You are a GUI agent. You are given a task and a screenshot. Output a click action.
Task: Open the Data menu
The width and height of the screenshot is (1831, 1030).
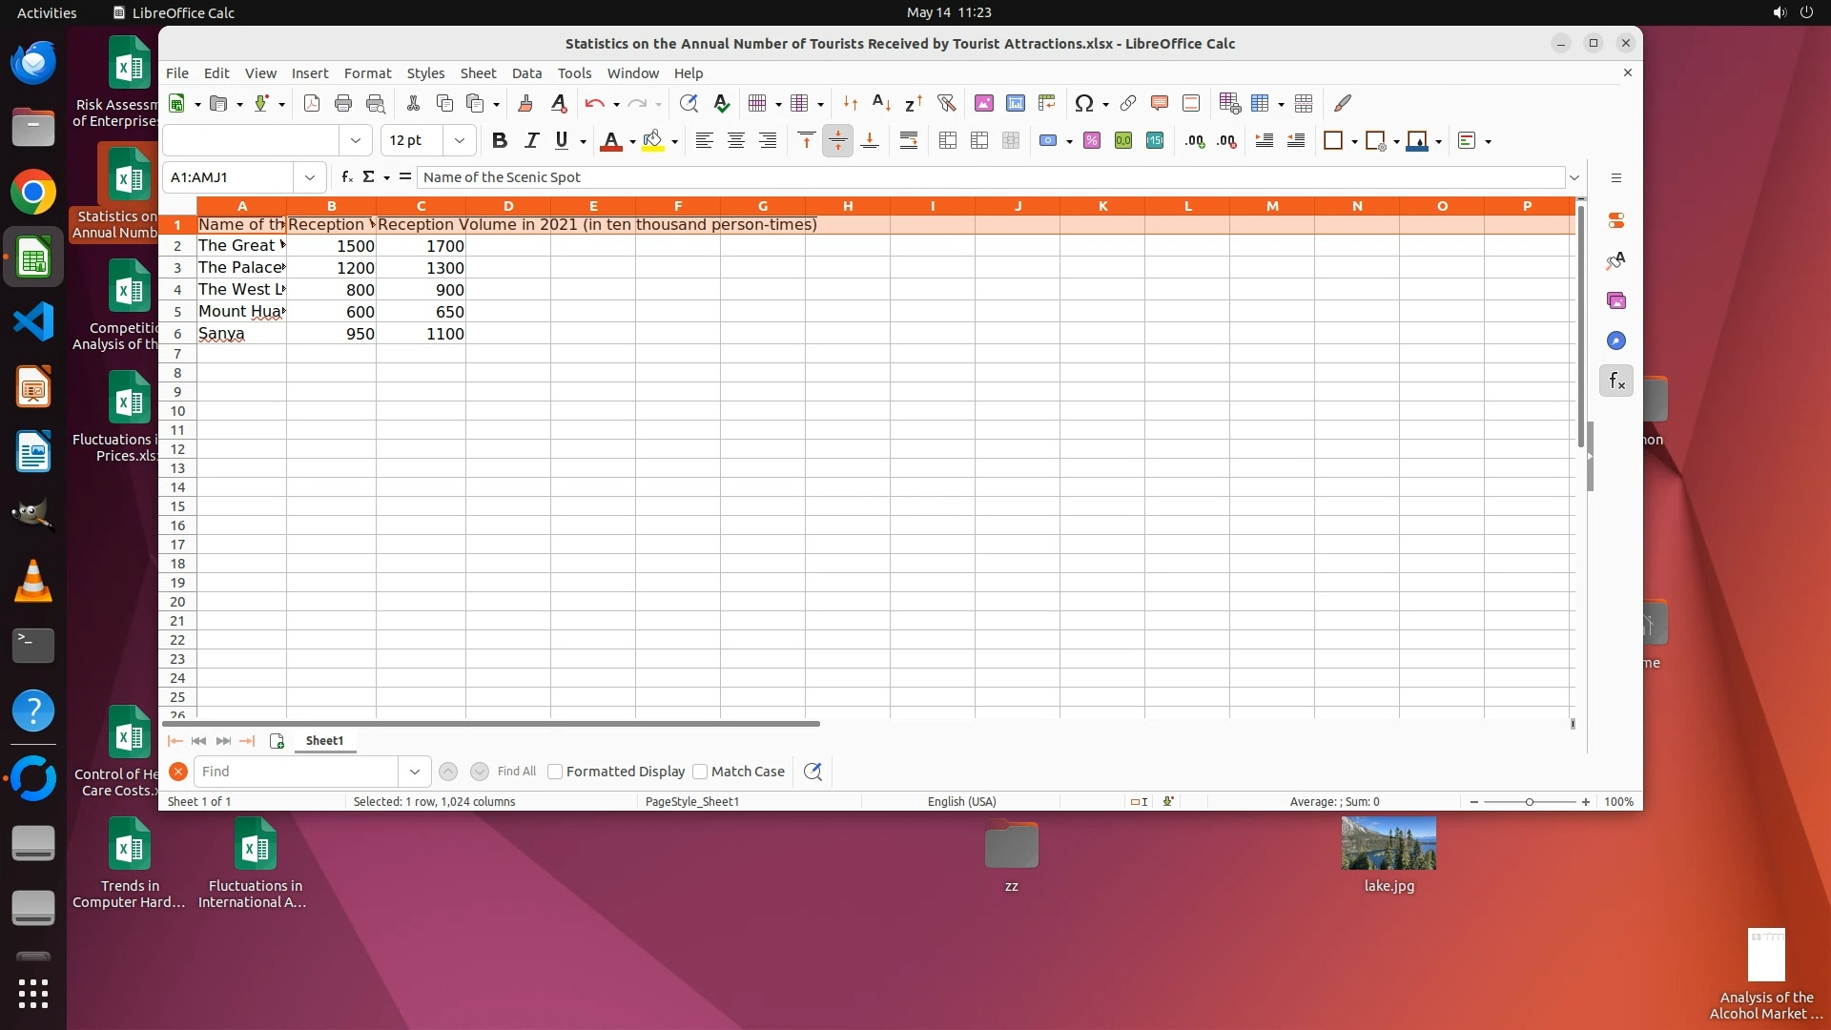pyautogui.click(x=526, y=73)
